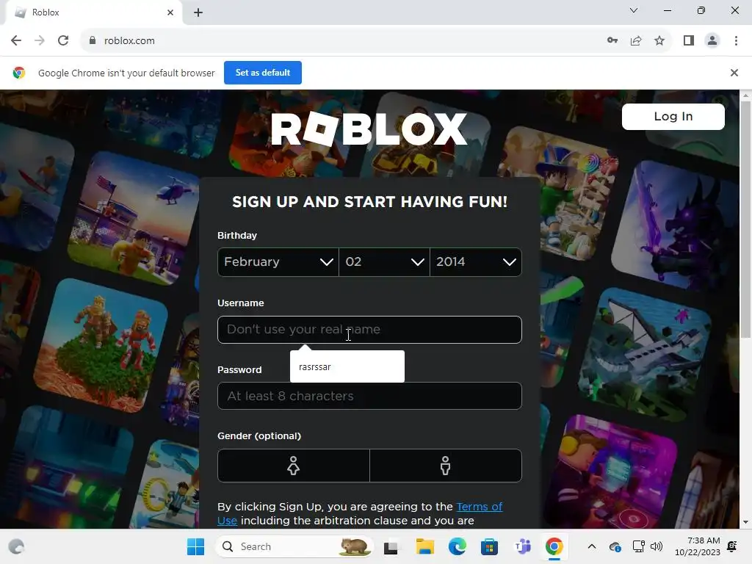Focus the Username input field
Viewport: 752px width, 564px height.
coord(369,330)
